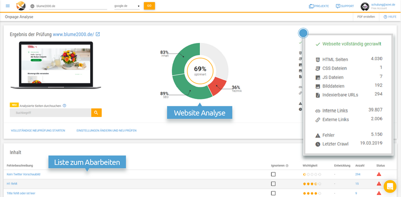Click warning status icon for H1 fehlt
This screenshot has height=197, width=401.
pyautogui.click(x=379, y=183)
